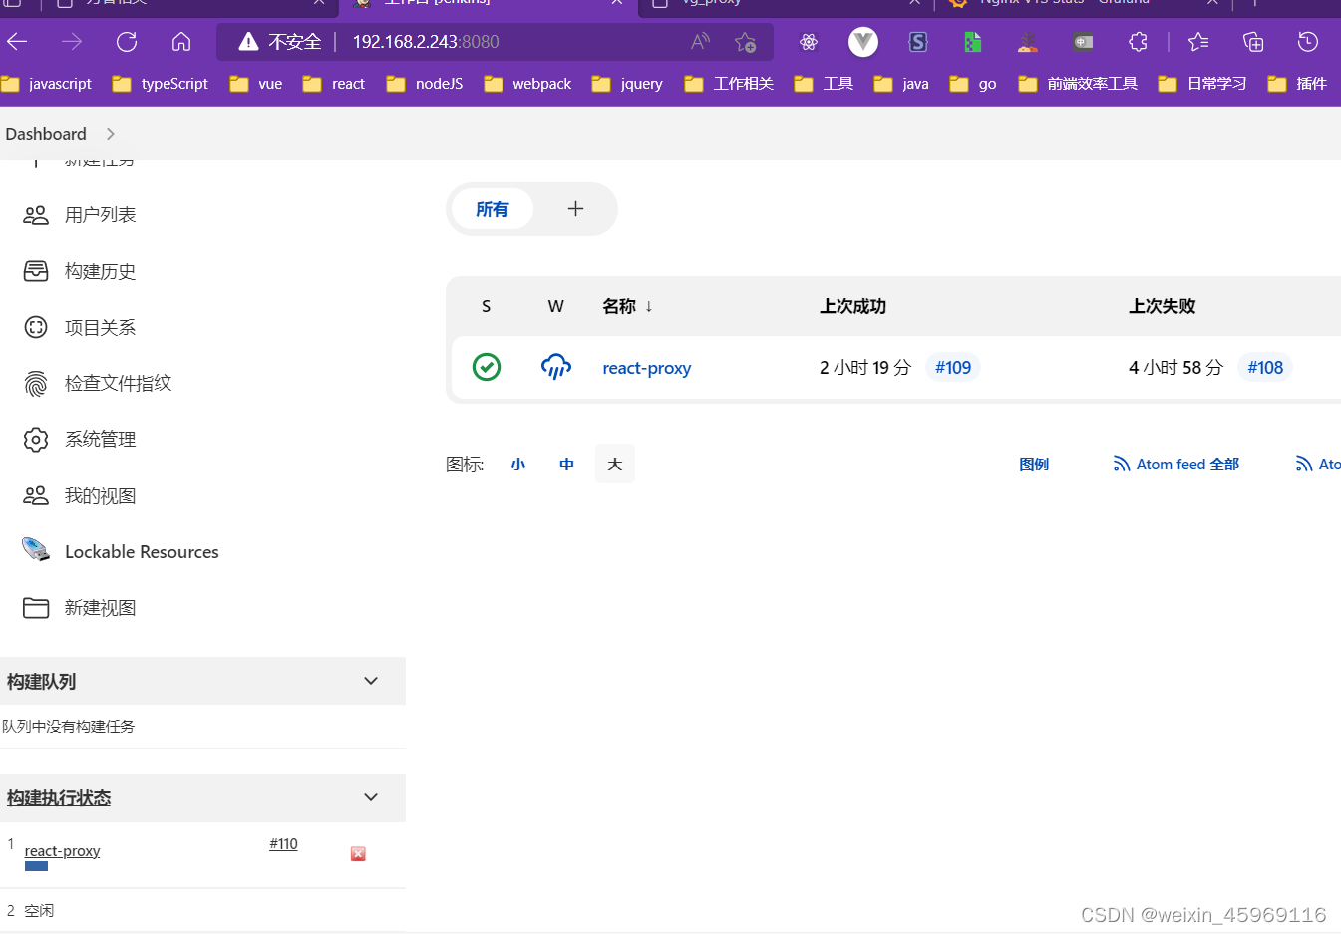Open the webpack bookmarks folder
Screen dimensions: 1341x934
click(527, 84)
